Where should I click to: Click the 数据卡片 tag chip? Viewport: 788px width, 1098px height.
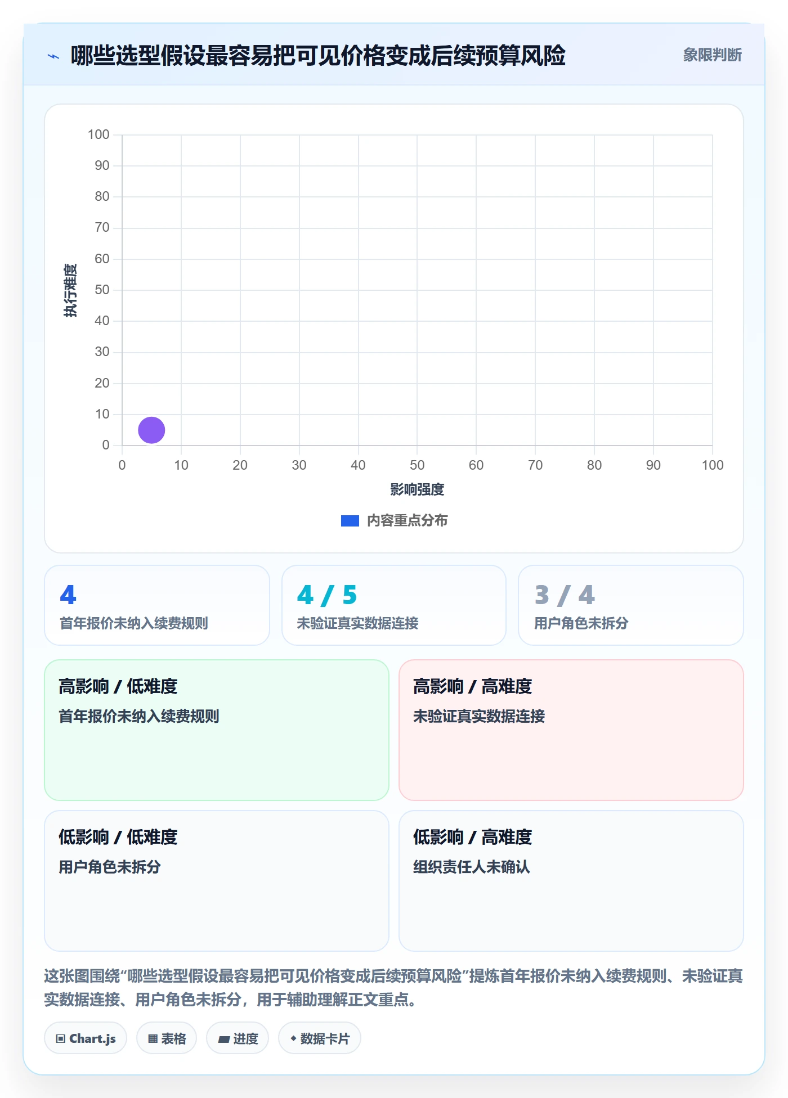320,1038
